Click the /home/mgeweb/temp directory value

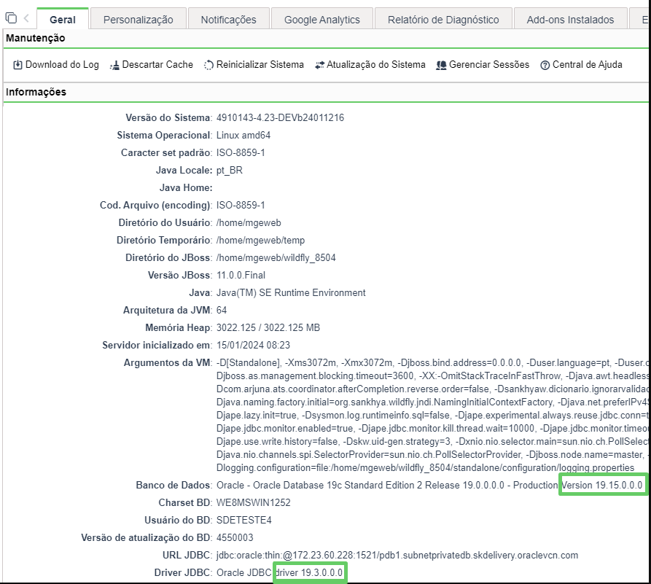(260, 240)
